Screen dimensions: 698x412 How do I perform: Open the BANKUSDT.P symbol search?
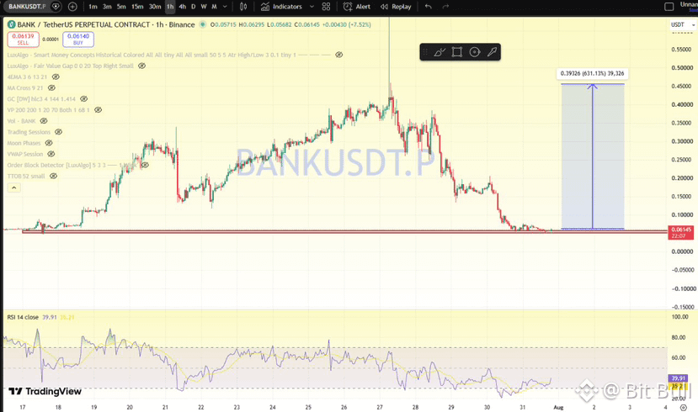point(27,7)
